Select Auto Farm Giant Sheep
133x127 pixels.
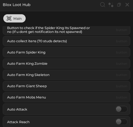coord(66,86)
